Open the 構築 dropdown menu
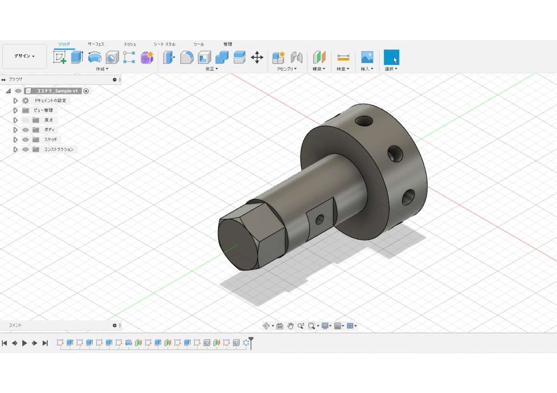Screen dimensions: 557x393 pyautogui.click(x=319, y=69)
